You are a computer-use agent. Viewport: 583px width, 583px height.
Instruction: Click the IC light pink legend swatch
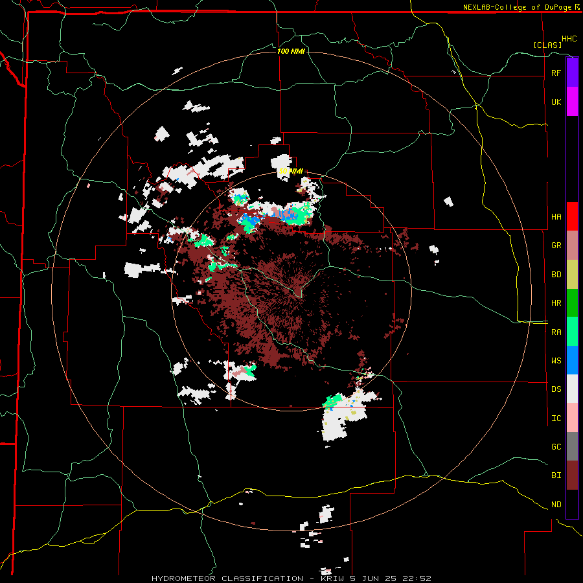572,418
